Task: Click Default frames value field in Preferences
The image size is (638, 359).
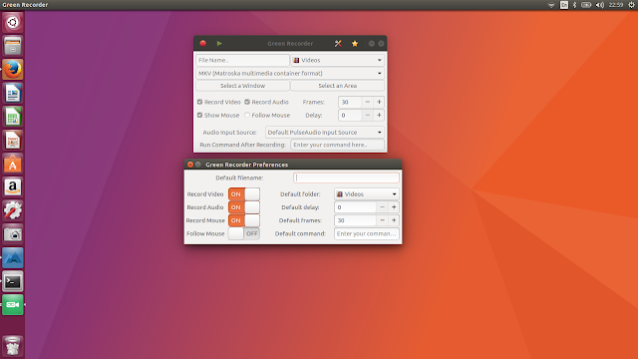Action: pyautogui.click(x=355, y=220)
